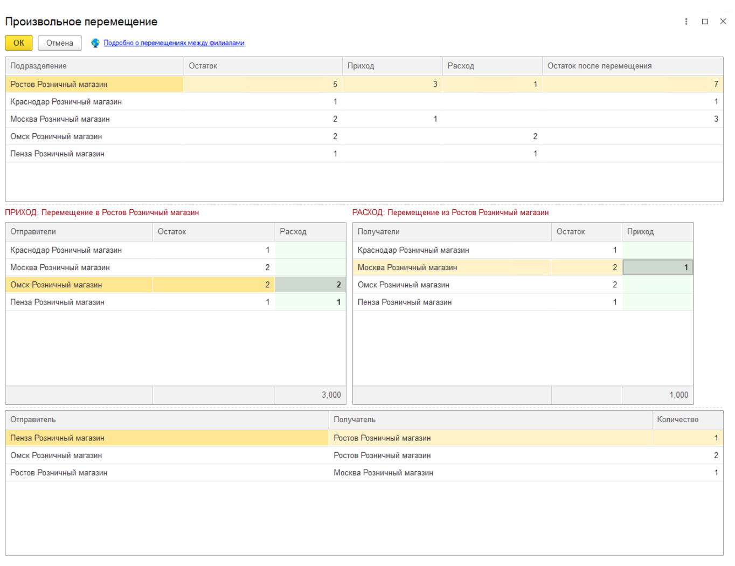Click Приход header in top table
This screenshot has height=566, width=735.
click(x=392, y=66)
